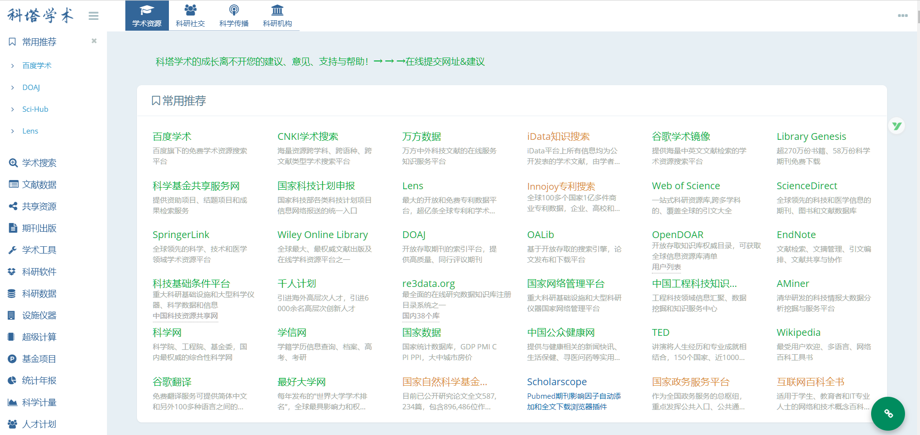Switch to the 科学传播 tab

pyautogui.click(x=234, y=15)
